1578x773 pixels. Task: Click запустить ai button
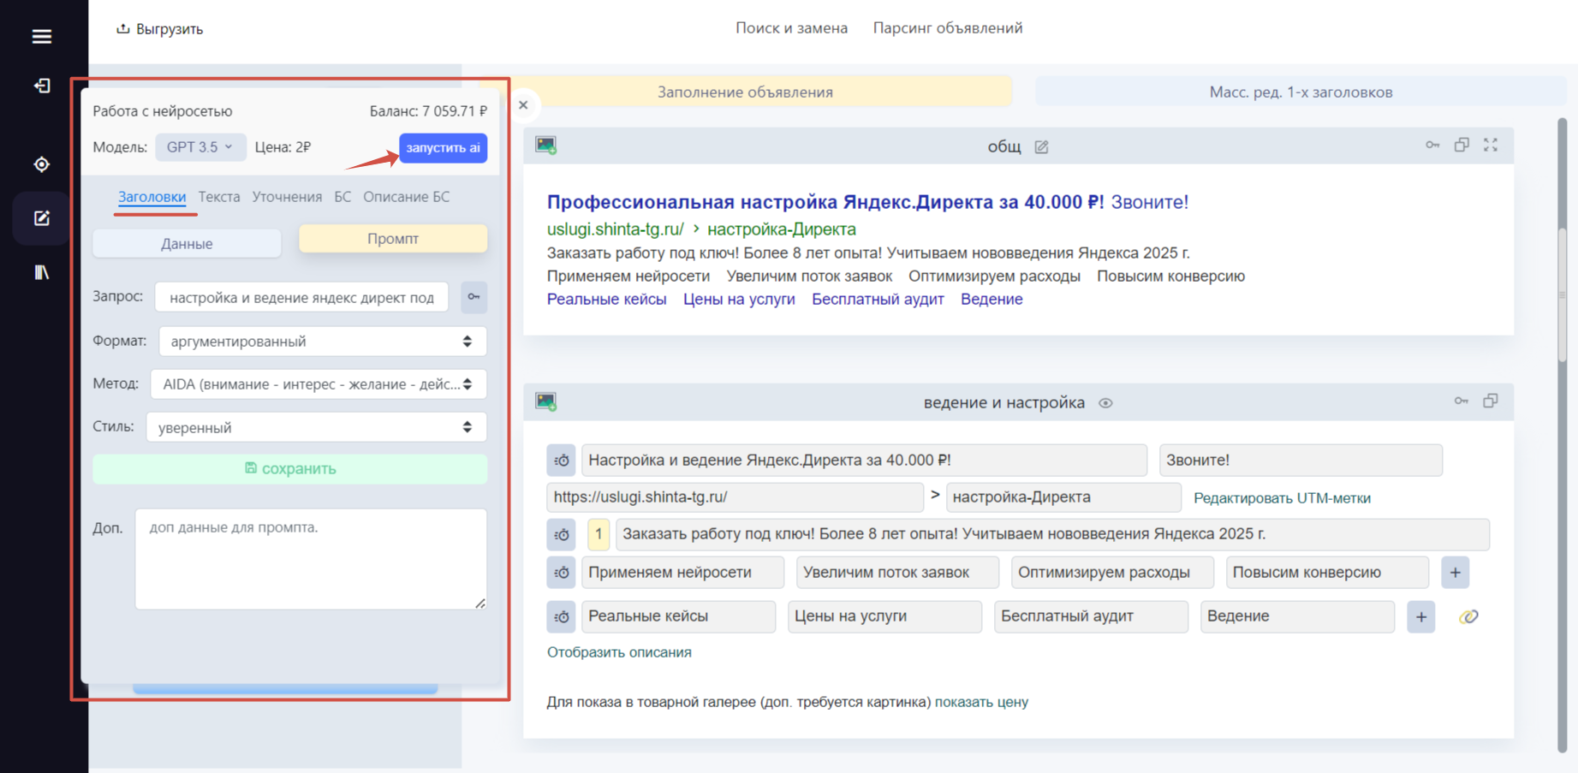pyautogui.click(x=444, y=148)
